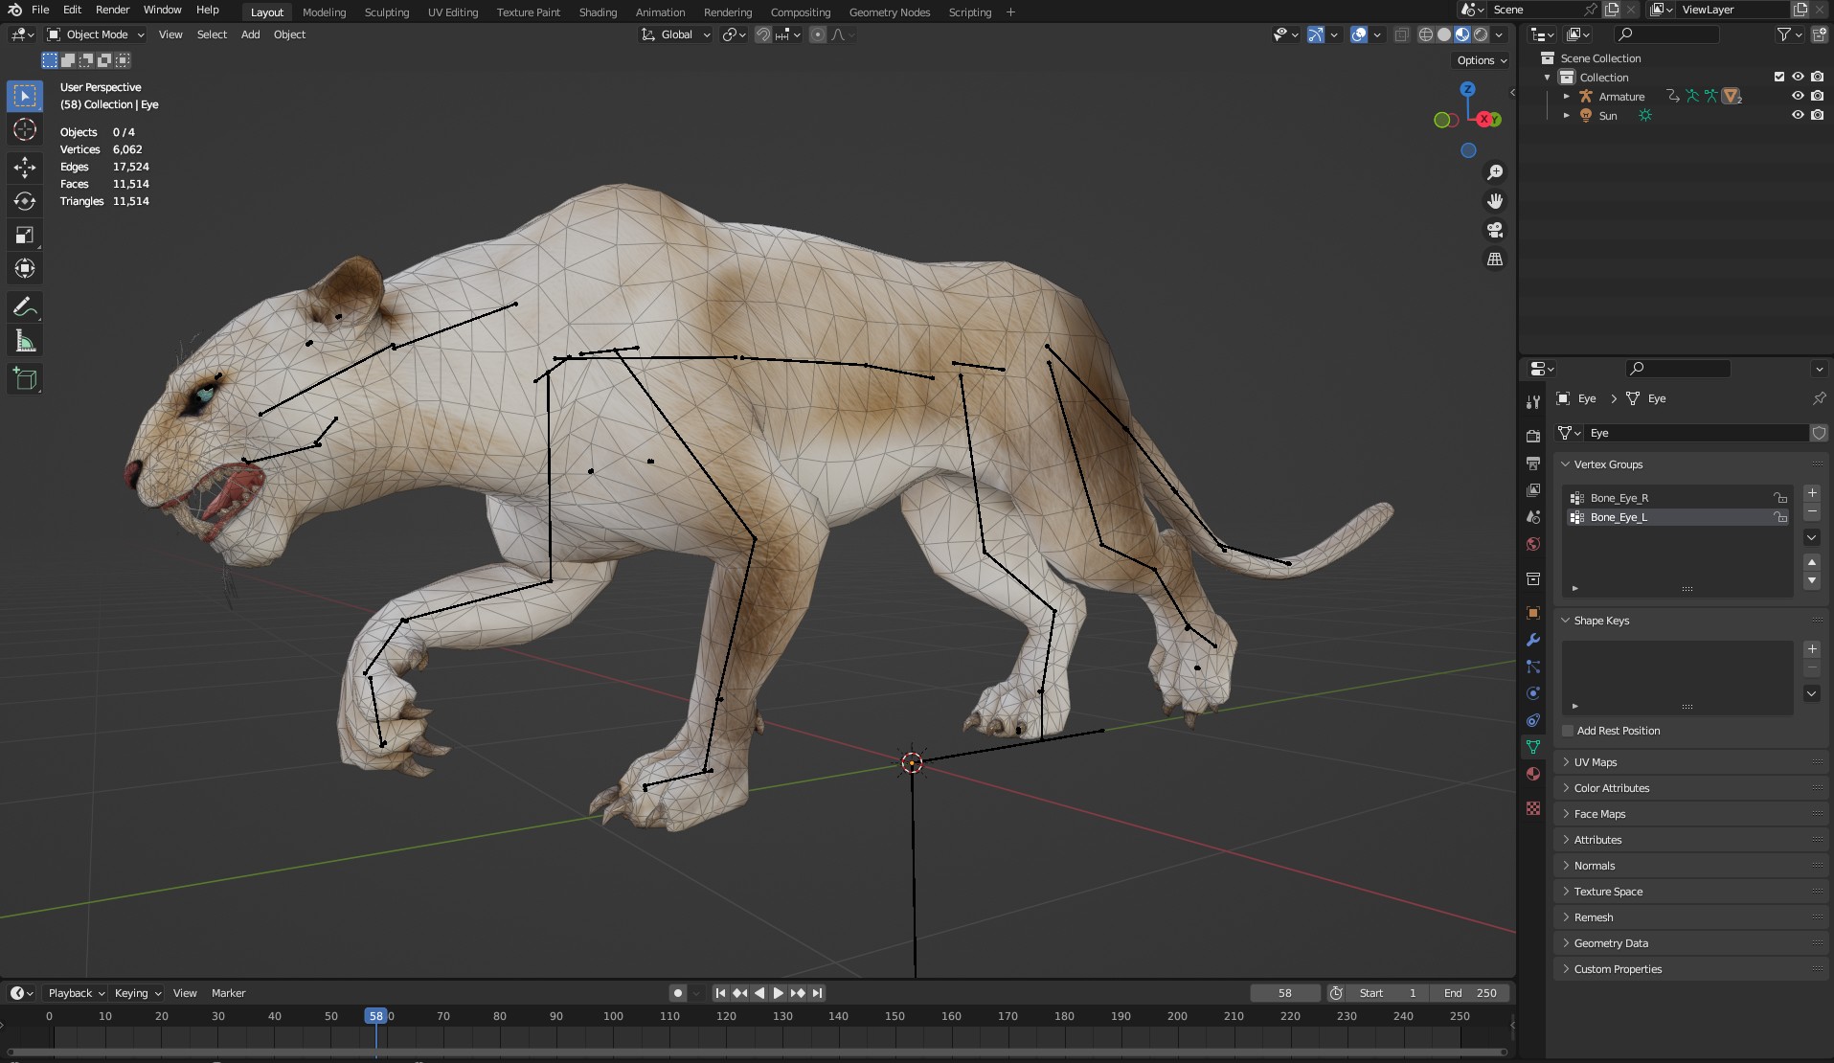This screenshot has width=1834, height=1063.
Task: Add a new vertex group with plus button
Action: tap(1812, 492)
